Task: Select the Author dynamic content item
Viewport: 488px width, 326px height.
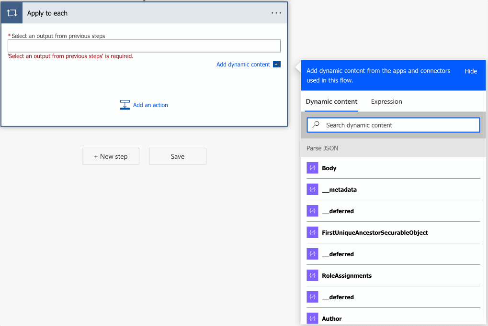Action: click(331, 318)
